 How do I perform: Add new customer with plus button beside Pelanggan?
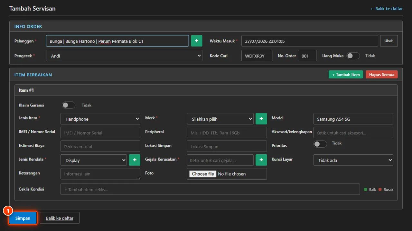tap(196, 41)
